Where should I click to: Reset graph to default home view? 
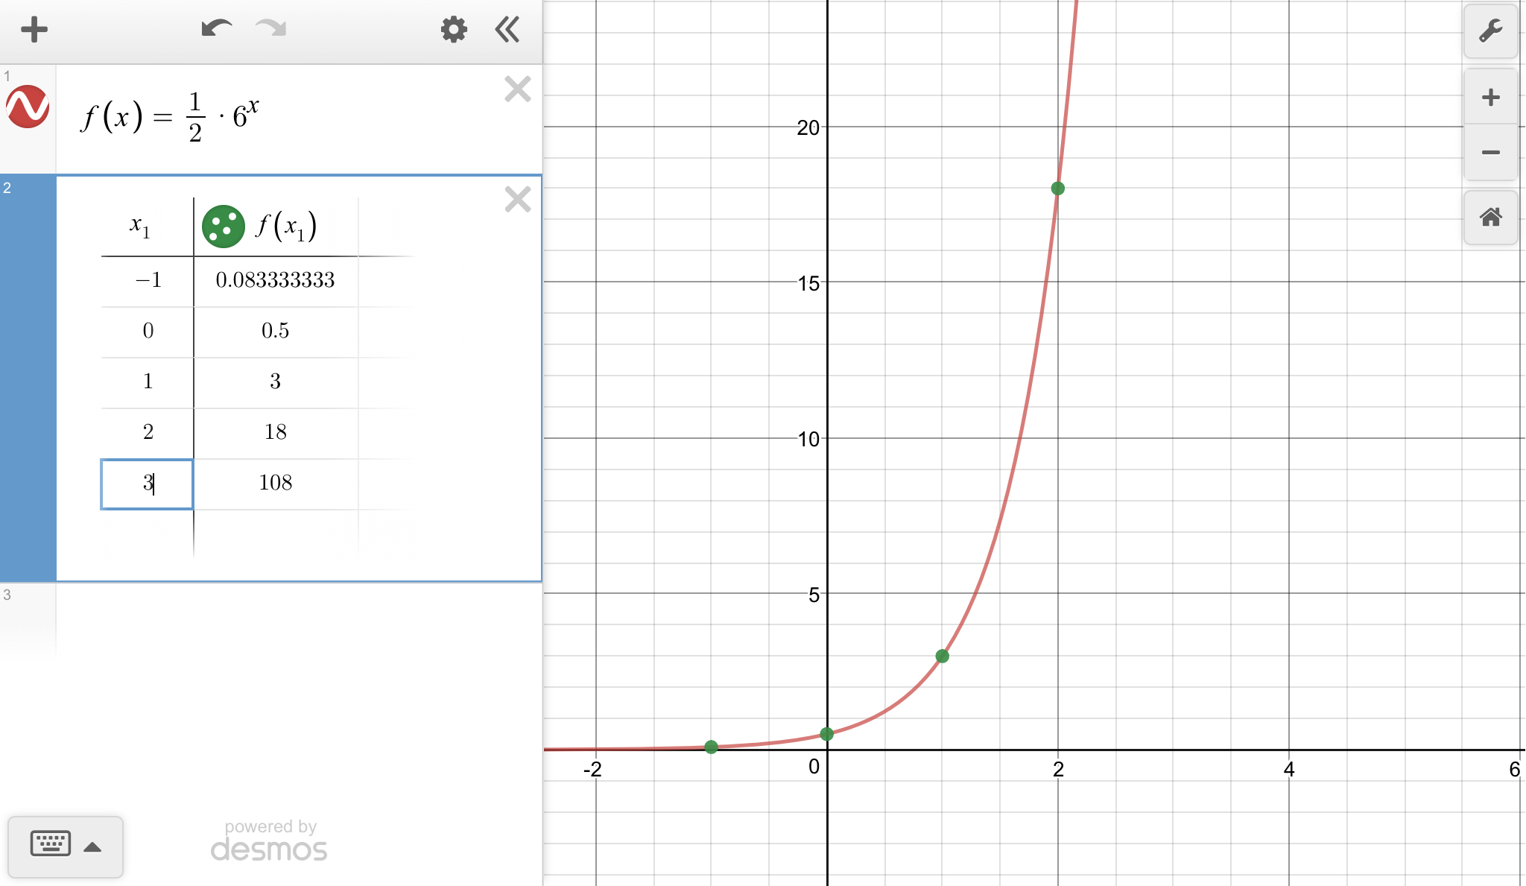(x=1490, y=218)
